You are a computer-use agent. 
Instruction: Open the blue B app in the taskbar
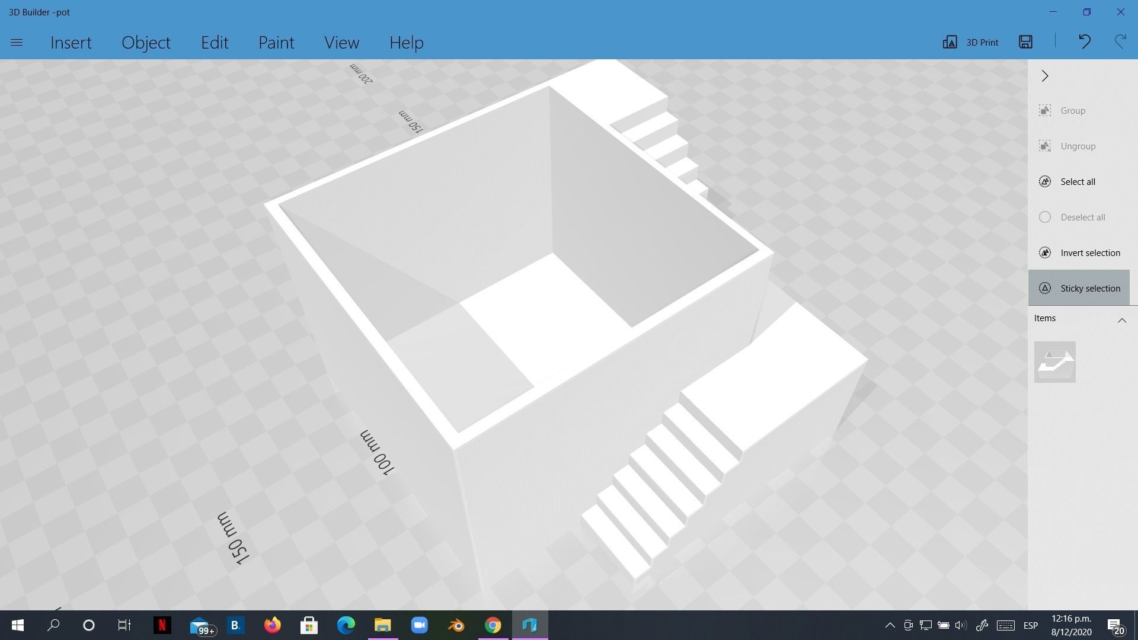coord(235,625)
